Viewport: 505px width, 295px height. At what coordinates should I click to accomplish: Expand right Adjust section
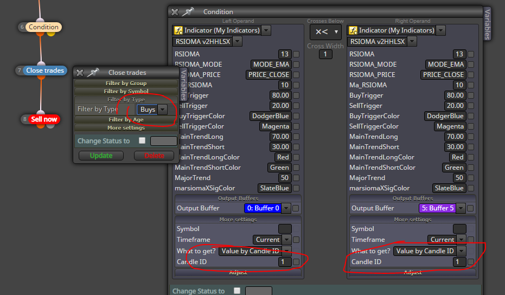tap(413, 272)
